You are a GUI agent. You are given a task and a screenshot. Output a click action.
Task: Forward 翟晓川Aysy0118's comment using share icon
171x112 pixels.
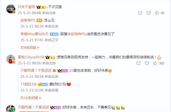[139, 63]
